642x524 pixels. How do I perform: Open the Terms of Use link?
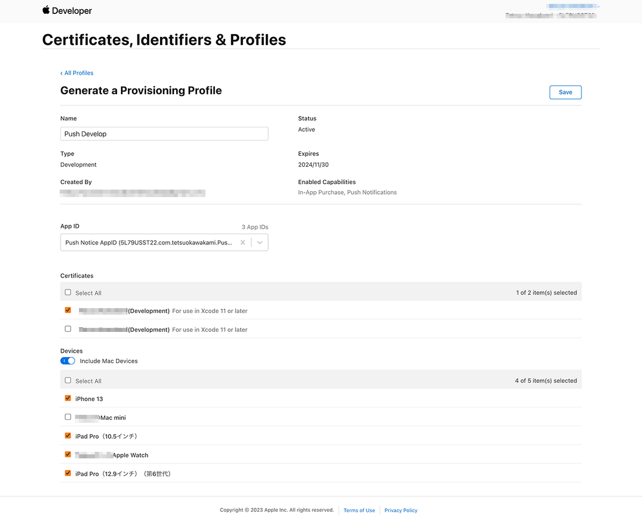pyautogui.click(x=359, y=510)
